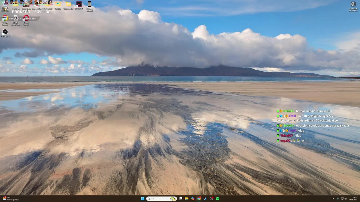Open the 25°C weather widget
360x202 pixels.
10,199
